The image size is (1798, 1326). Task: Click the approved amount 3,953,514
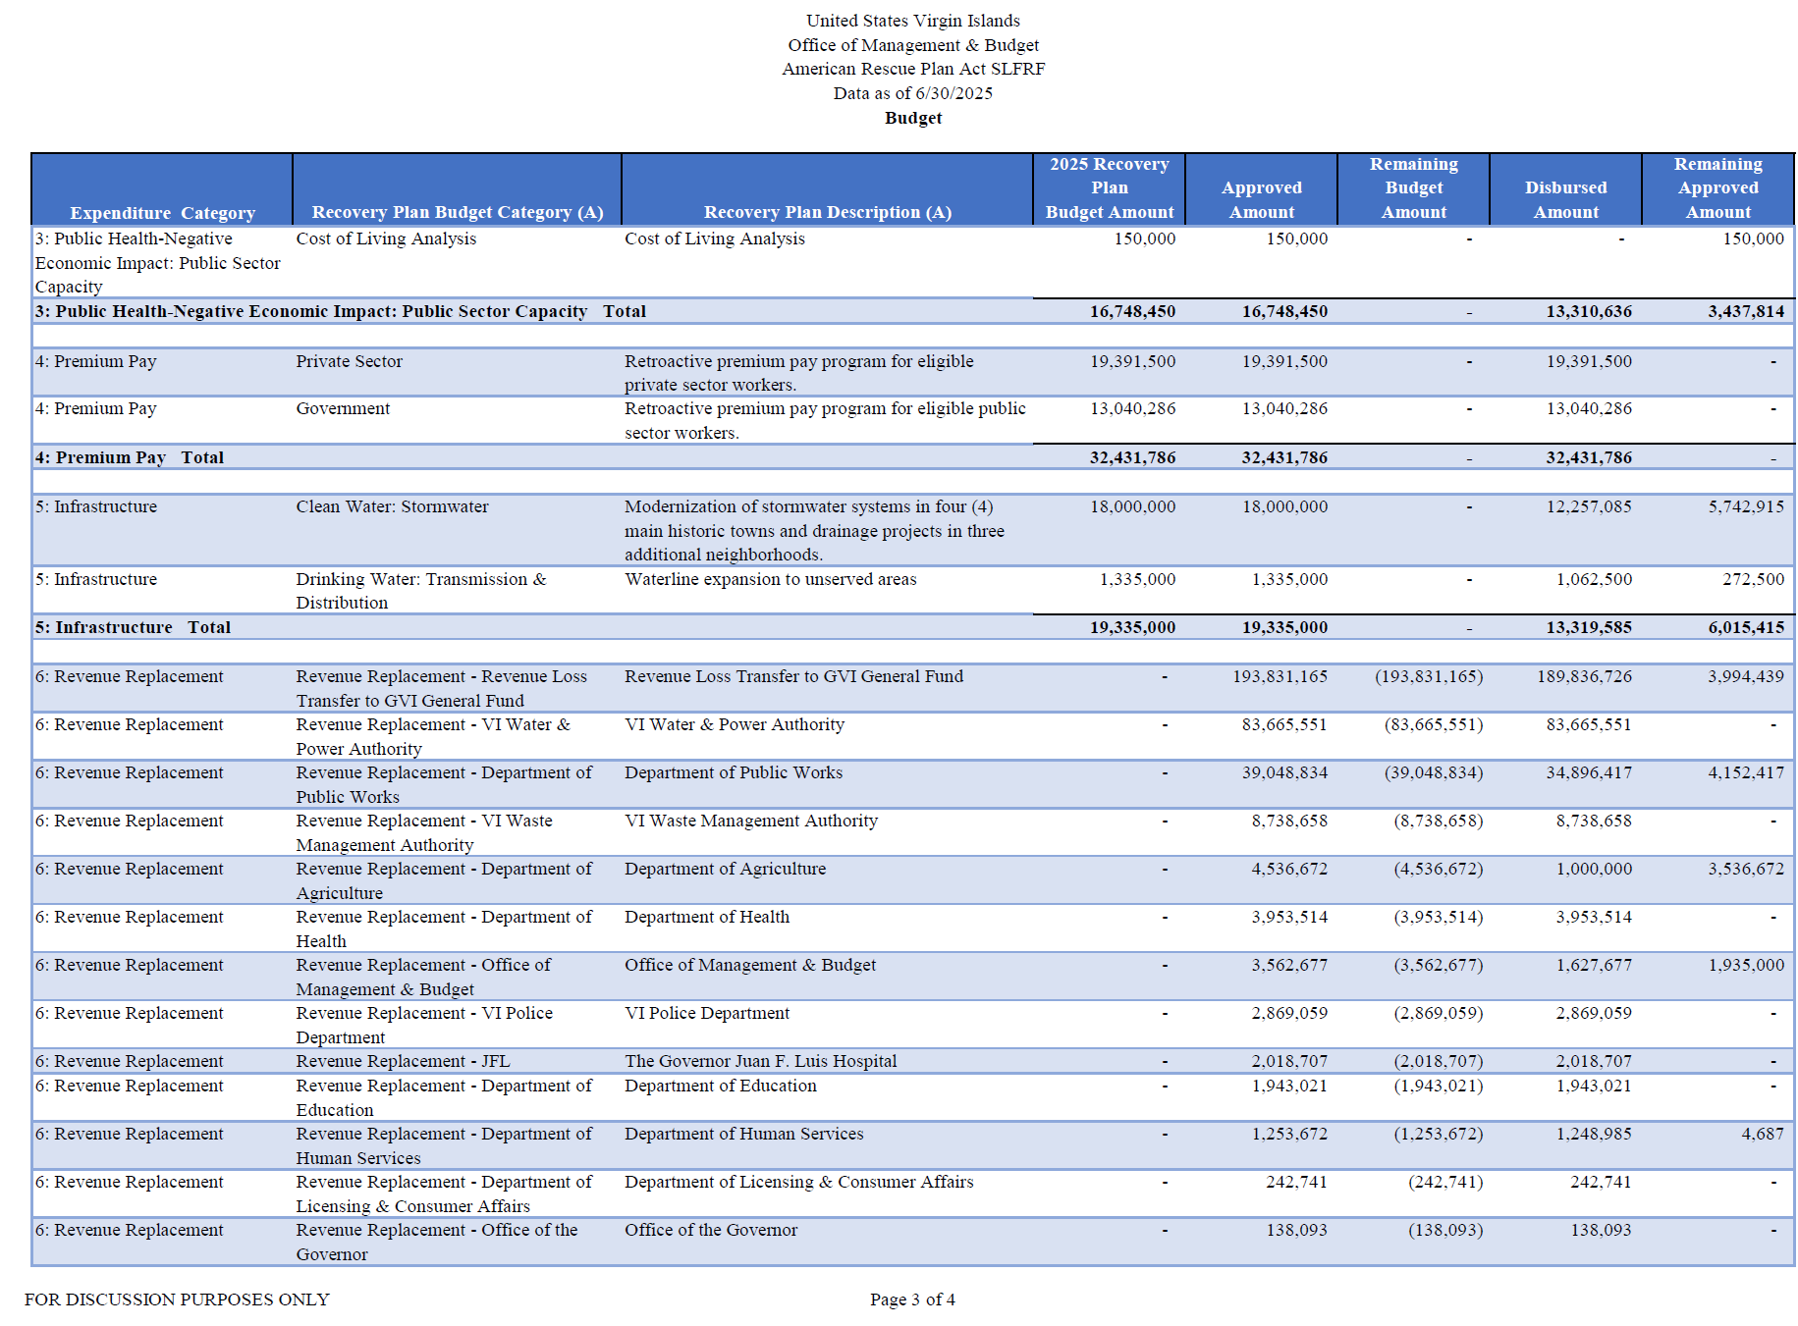1289,917
